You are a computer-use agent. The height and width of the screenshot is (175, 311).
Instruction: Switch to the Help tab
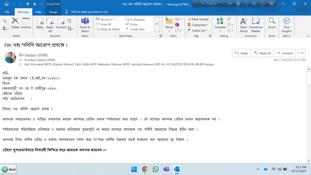(x=38, y=12)
